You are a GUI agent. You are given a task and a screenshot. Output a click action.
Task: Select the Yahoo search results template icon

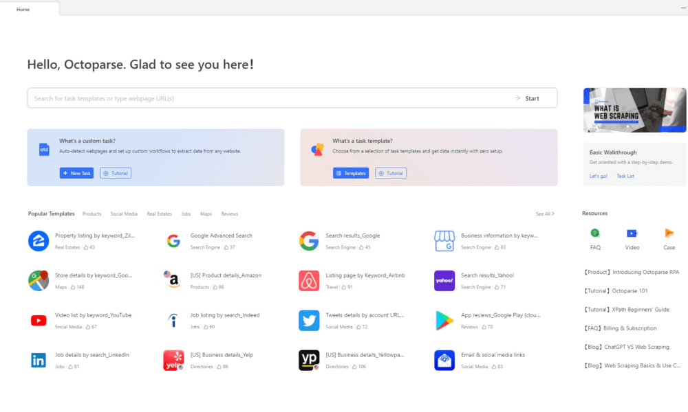[444, 280]
